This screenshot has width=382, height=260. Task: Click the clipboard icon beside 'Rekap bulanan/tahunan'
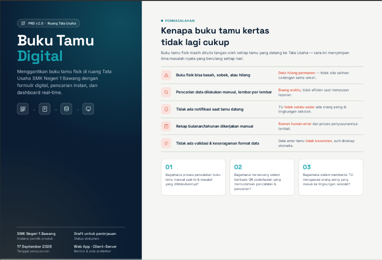click(166, 126)
